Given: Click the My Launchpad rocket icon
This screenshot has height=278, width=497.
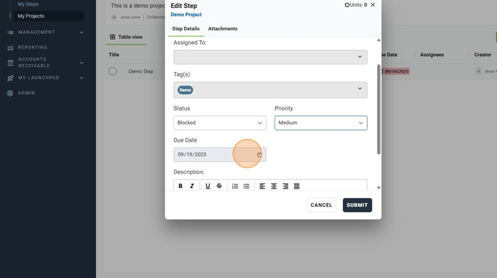Looking at the screenshot, I should [x=10, y=78].
